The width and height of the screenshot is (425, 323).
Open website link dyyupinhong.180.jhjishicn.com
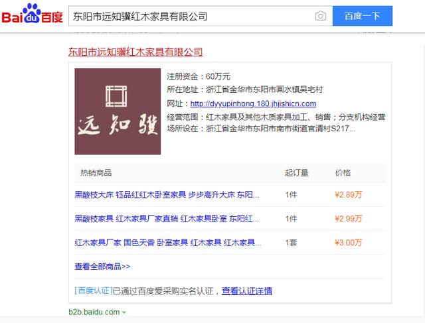coord(253,103)
